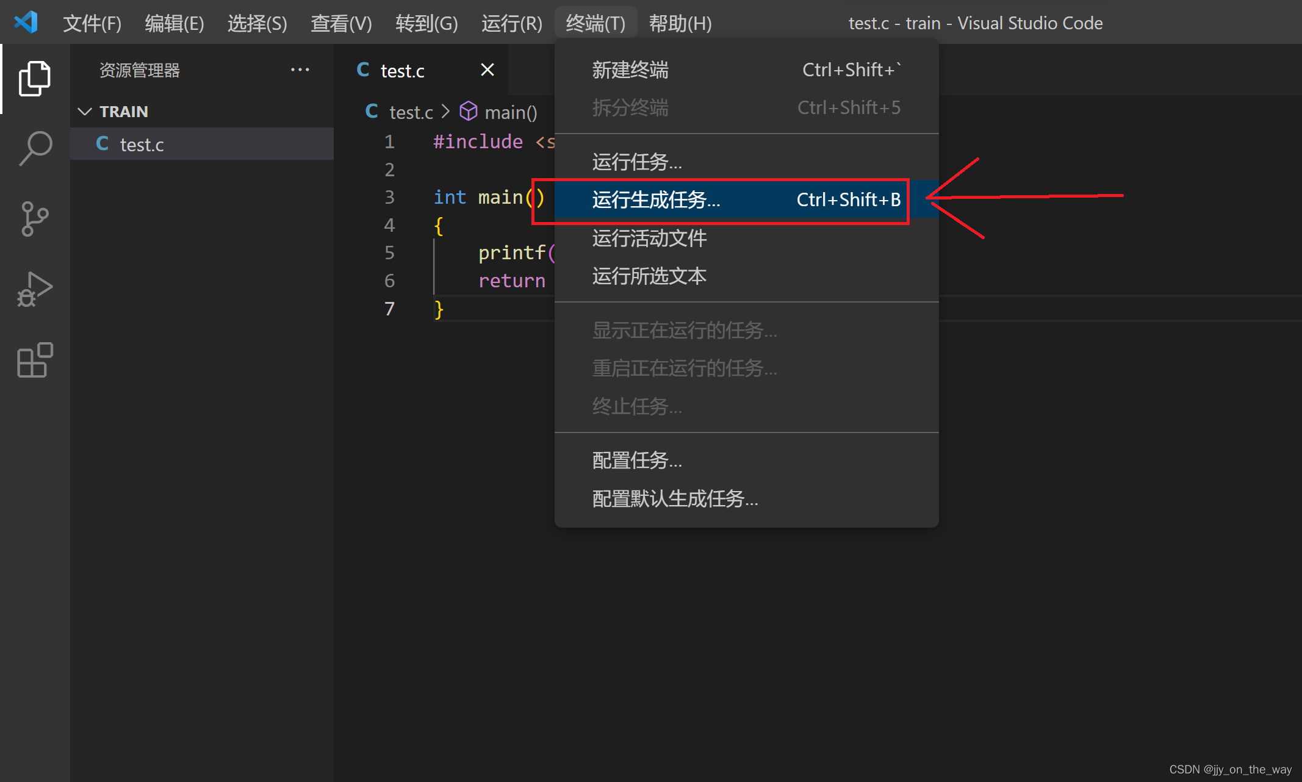Collapse the TRAIN folder
This screenshot has height=782, width=1302.
click(85, 111)
